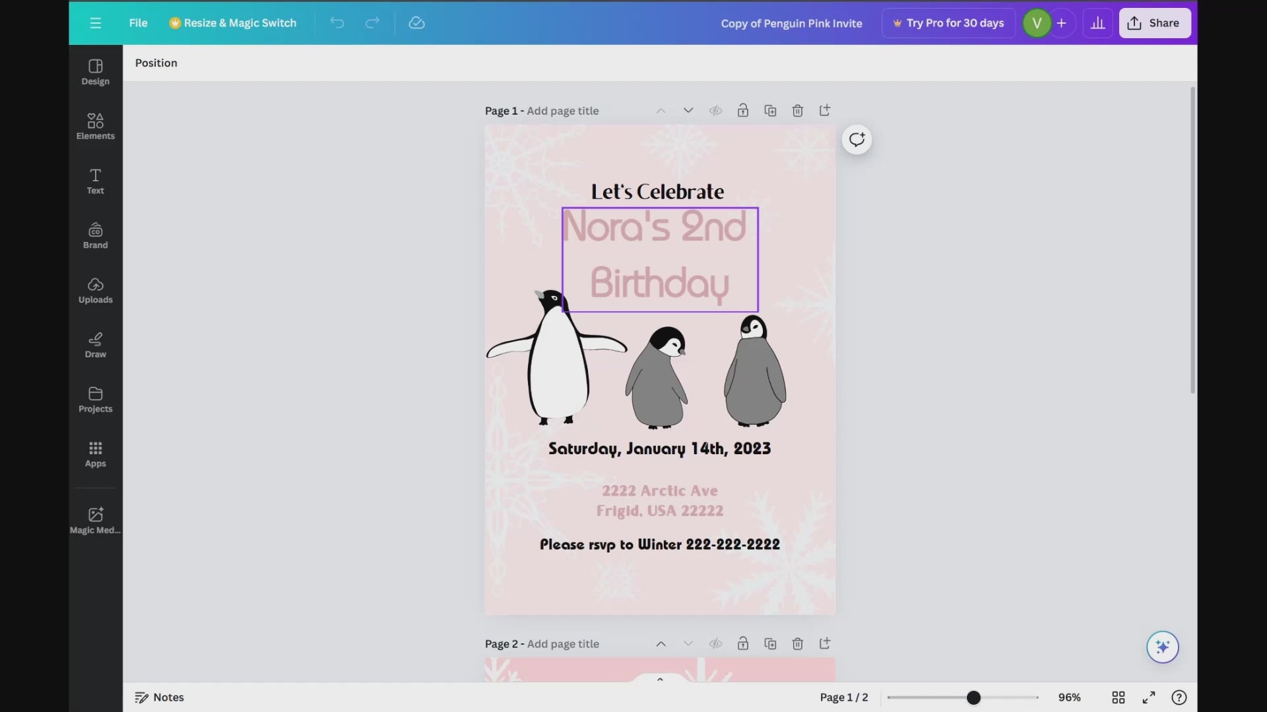
Task: Open the File menu
Action: pos(138,23)
